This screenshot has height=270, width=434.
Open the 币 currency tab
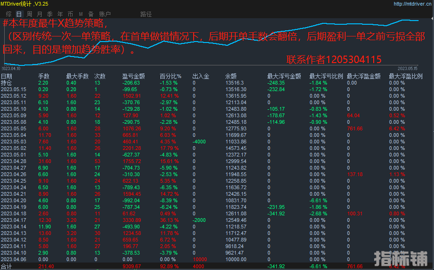pyautogui.click(x=70, y=14)
